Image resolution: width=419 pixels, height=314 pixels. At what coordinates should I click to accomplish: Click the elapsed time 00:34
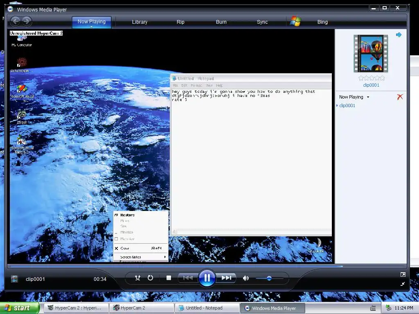click(x=100, y=279)
